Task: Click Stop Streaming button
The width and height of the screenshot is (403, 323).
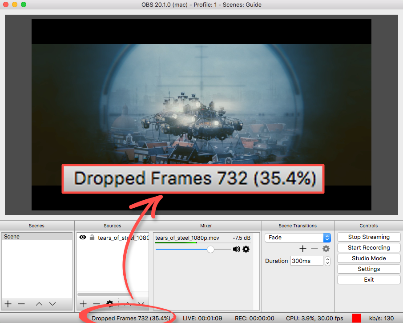Action: tap(369, 237)
